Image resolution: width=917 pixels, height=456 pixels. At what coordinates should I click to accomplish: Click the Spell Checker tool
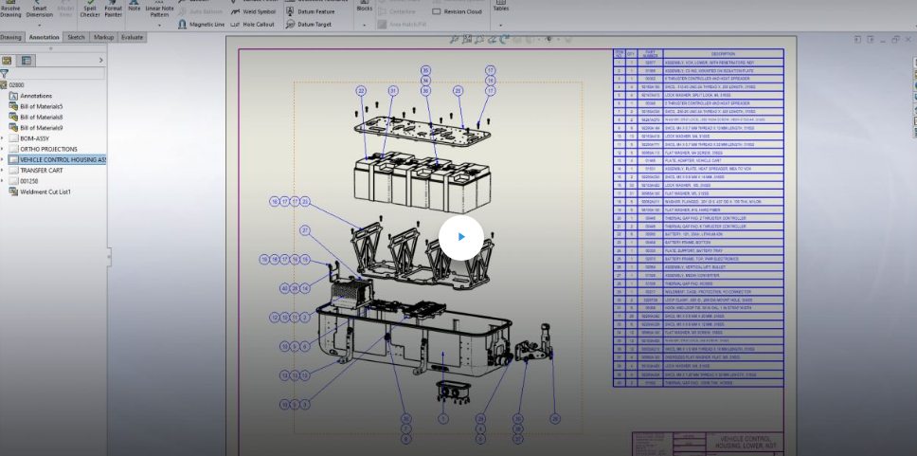click(90, 10)
